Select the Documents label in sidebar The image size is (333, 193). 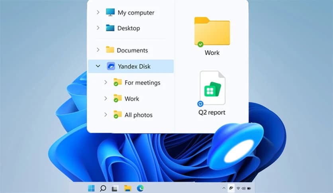pyautogui.click(x=132, y=50)
